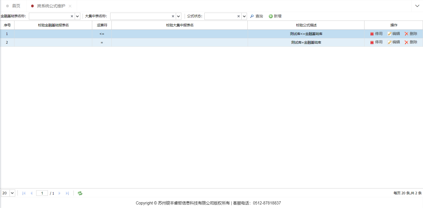Go to the first page in pager

point(24,193)
